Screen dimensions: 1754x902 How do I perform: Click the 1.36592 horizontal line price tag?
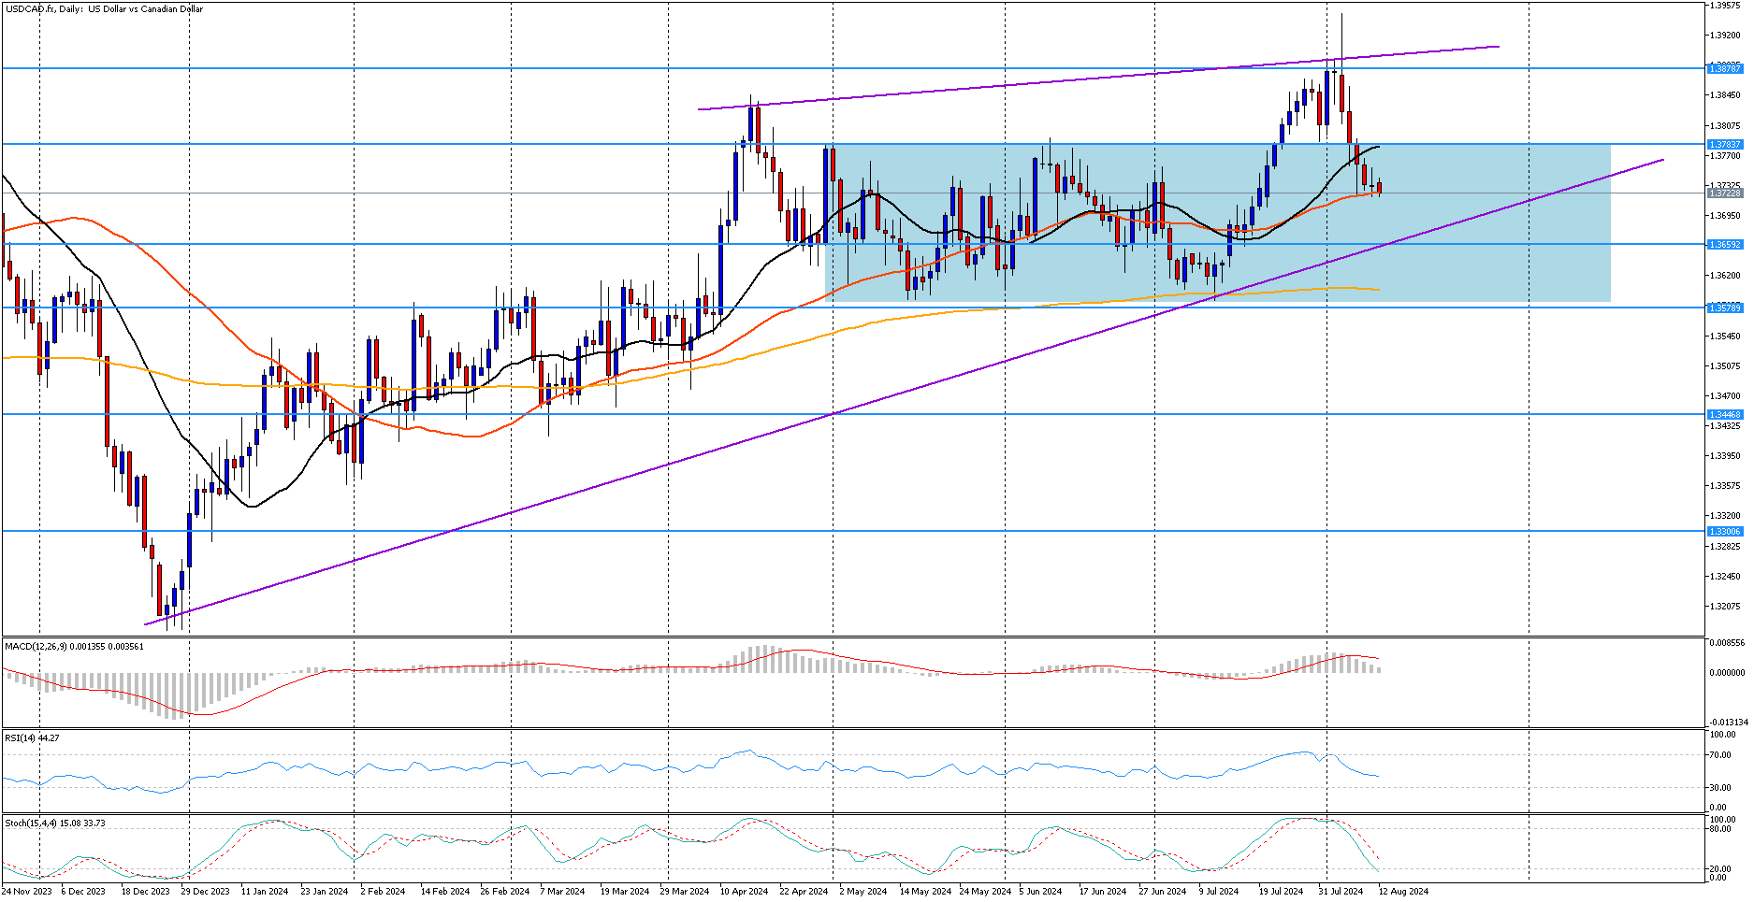pyautogui.click(x=1725, y=245)
